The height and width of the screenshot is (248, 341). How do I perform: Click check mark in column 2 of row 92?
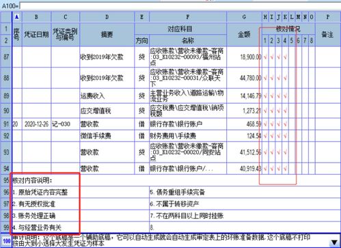click(272, 136)
